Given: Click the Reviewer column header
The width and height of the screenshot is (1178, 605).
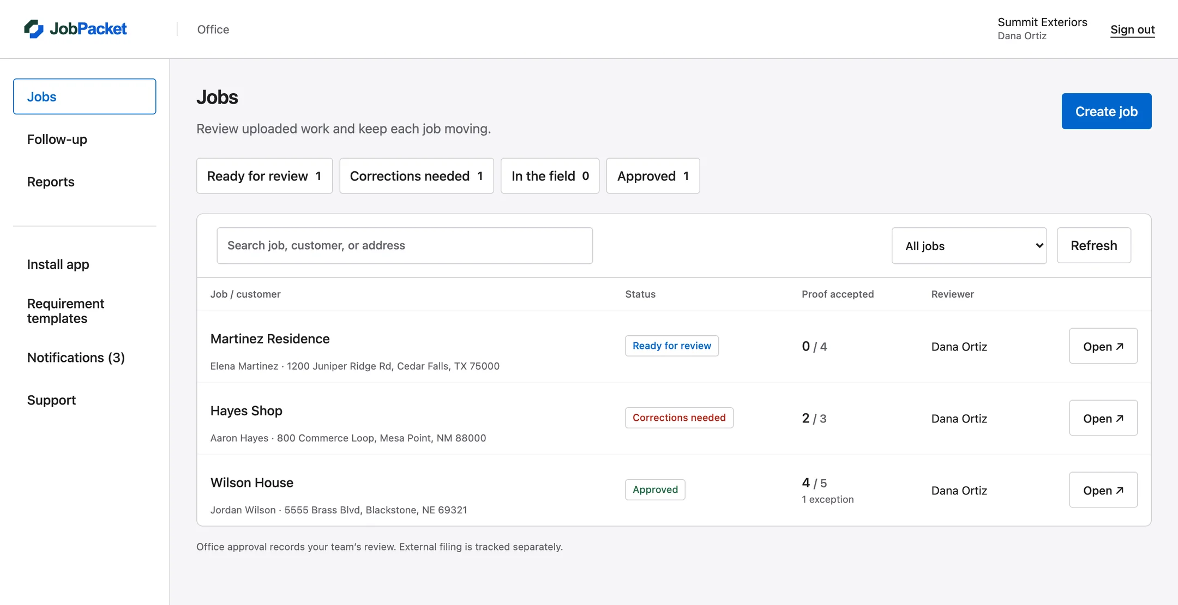Looking at the screenshot, I should (x=953, y=294).
